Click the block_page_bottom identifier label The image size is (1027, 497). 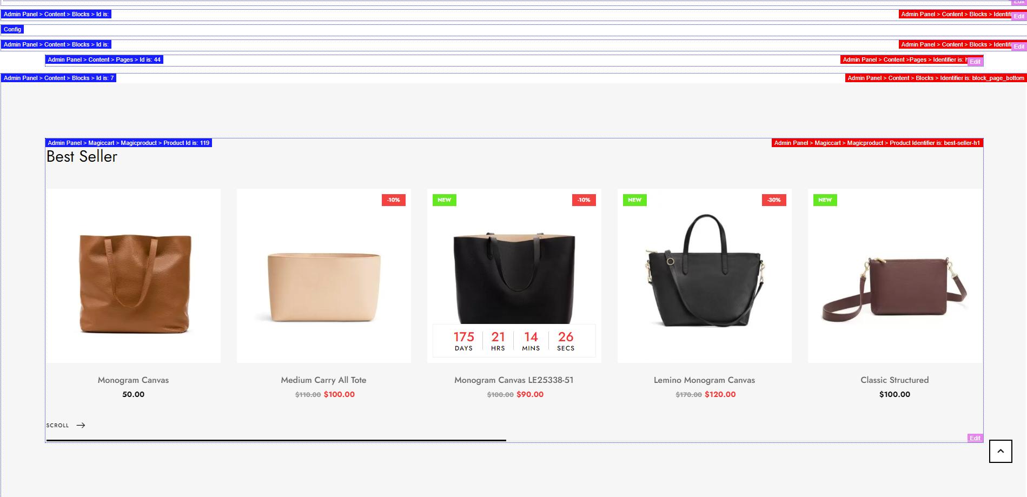[x=936, y=78]
